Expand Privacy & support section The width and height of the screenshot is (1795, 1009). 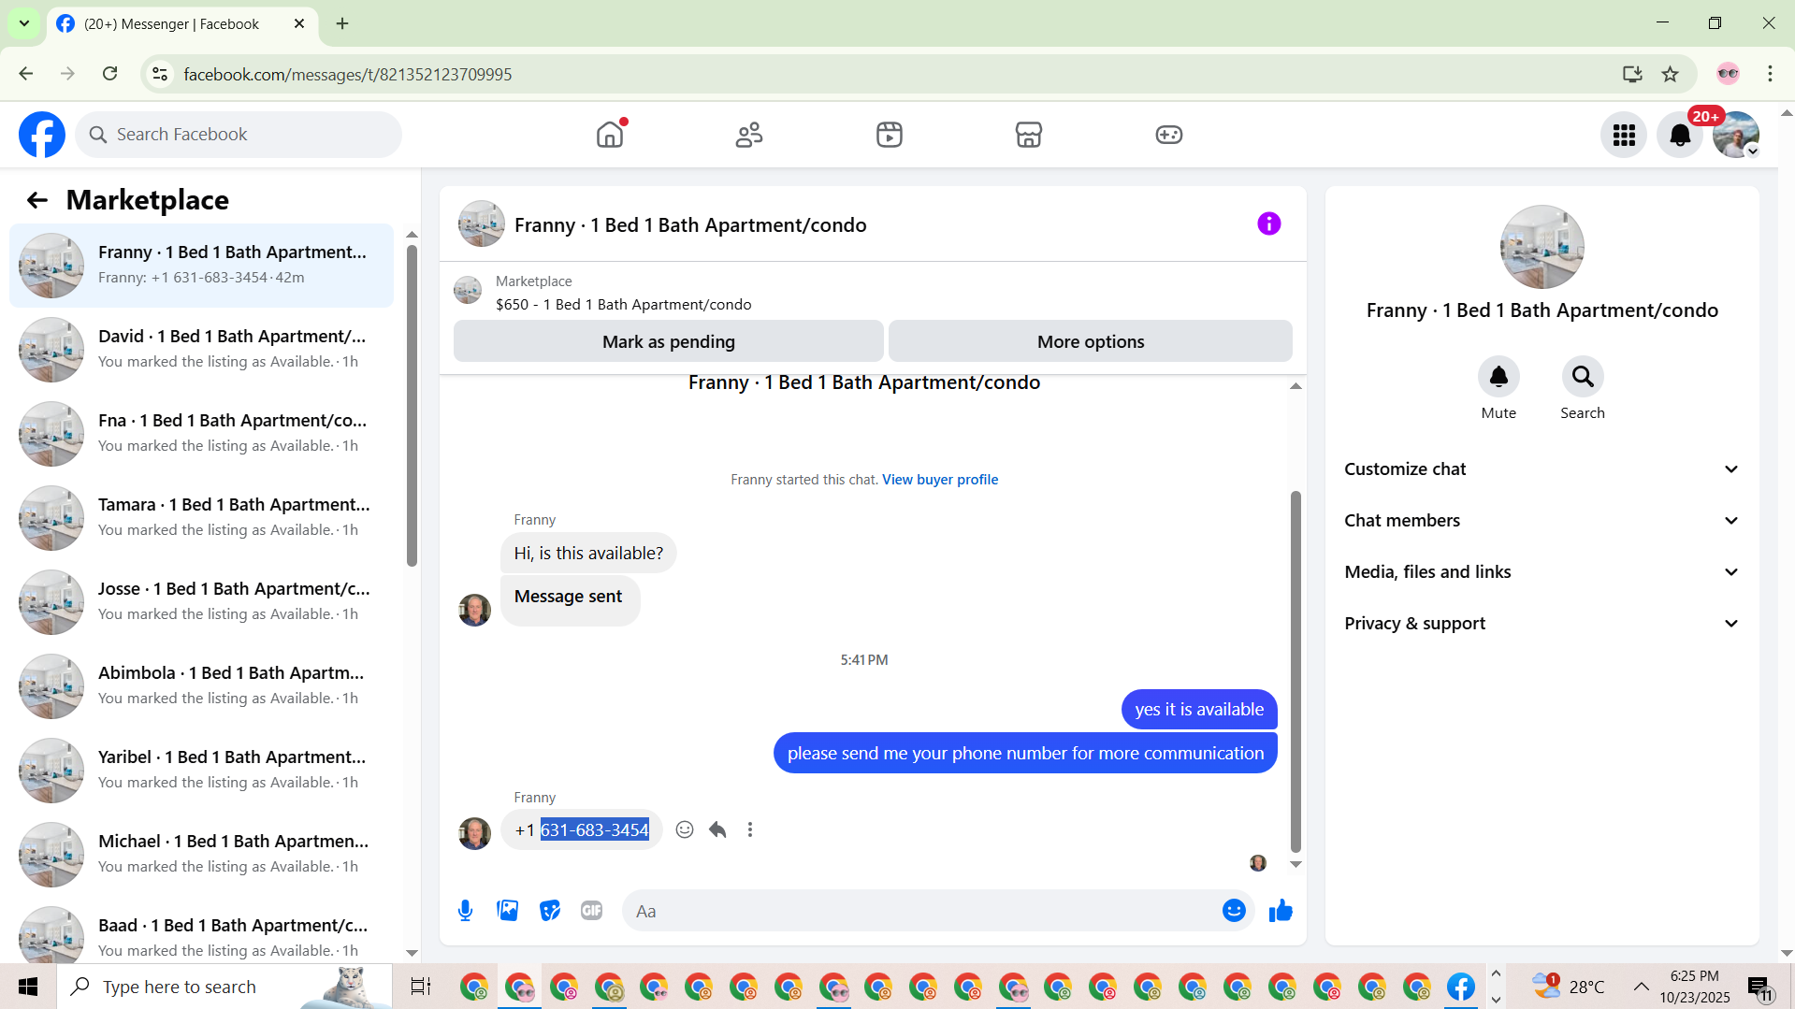point(1542,624)
